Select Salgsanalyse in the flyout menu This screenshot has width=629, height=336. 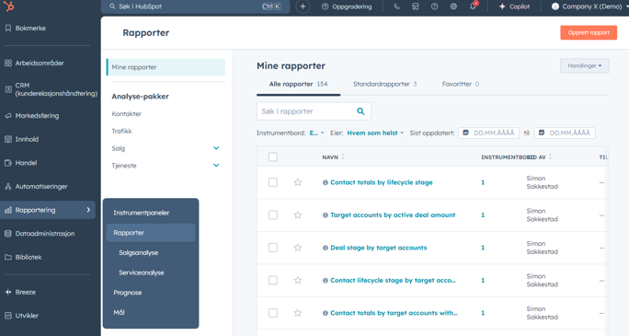(151, 253)
